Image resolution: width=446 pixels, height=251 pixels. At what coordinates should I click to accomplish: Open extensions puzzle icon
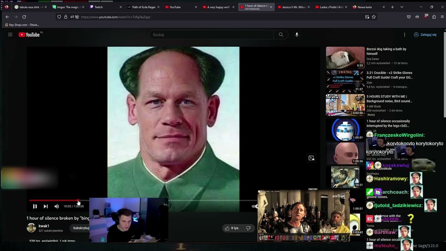click(434, 17)
